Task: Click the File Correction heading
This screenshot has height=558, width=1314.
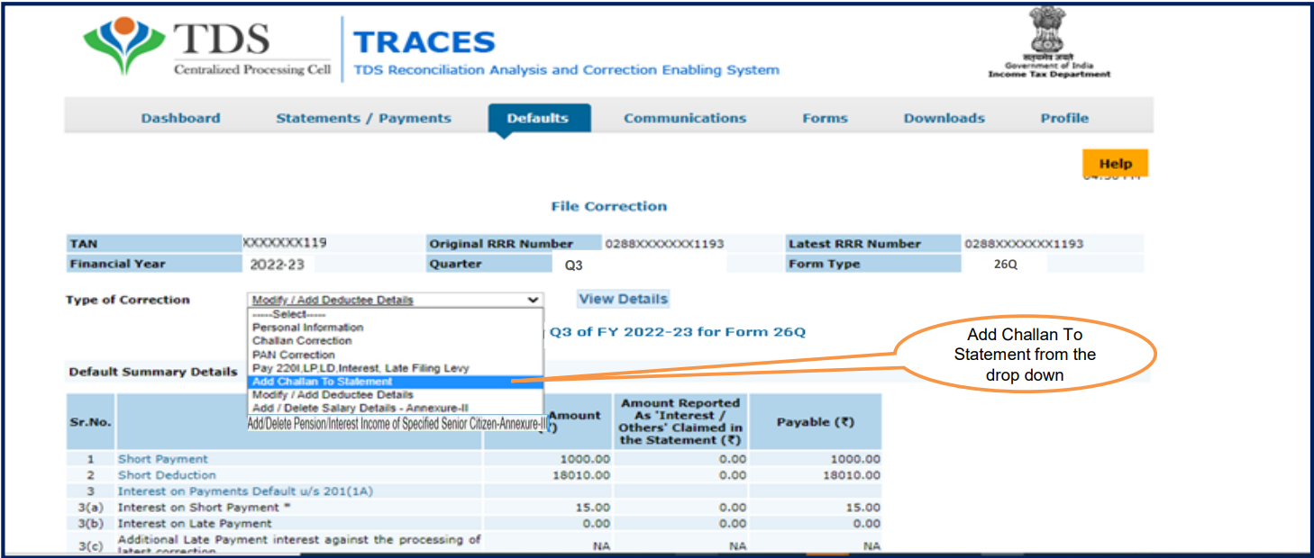Action: click(609, 206)
